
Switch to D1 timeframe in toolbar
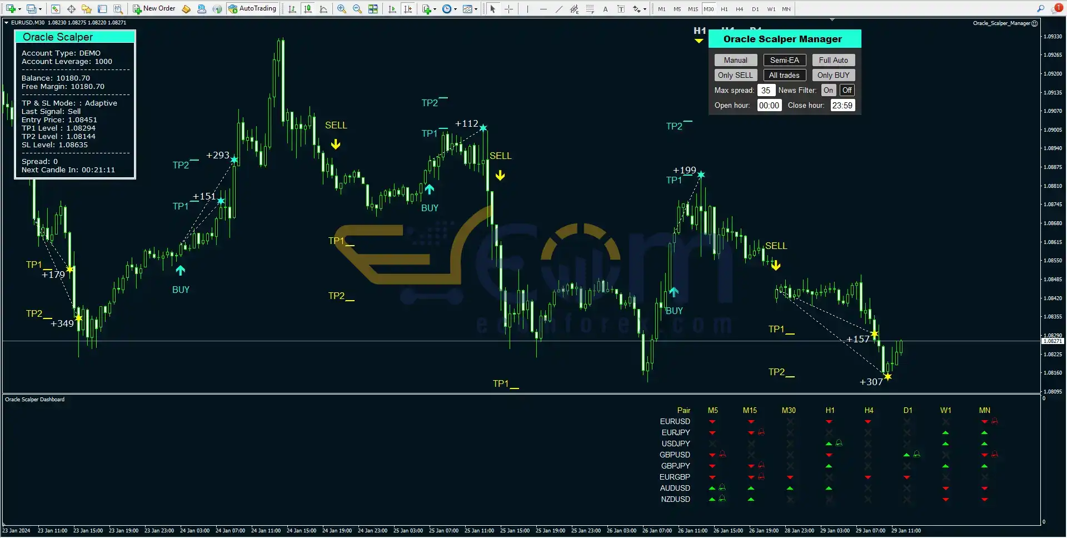[755, 9]
